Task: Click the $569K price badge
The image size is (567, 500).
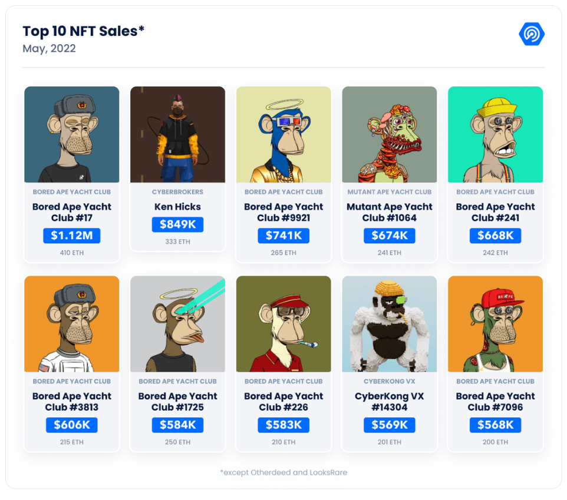Action: pos(389,425)
